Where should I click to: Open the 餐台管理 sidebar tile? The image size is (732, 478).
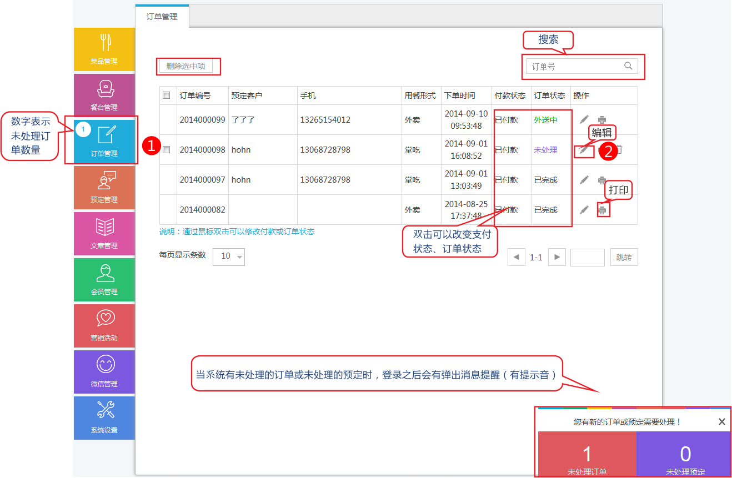[104, 95]
